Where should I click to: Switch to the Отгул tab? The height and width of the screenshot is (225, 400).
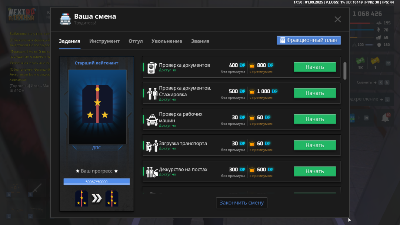point(136,41)
